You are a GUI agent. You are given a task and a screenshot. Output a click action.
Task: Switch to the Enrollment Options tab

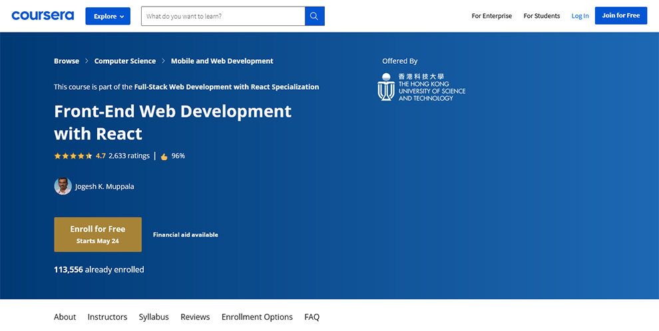257,317
